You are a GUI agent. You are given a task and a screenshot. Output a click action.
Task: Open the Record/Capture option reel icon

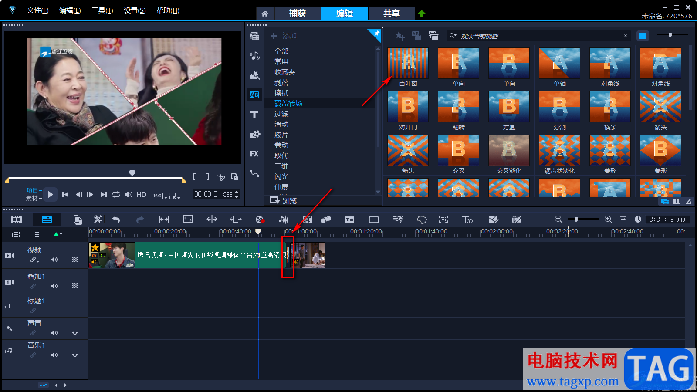[x=260, y=220]
